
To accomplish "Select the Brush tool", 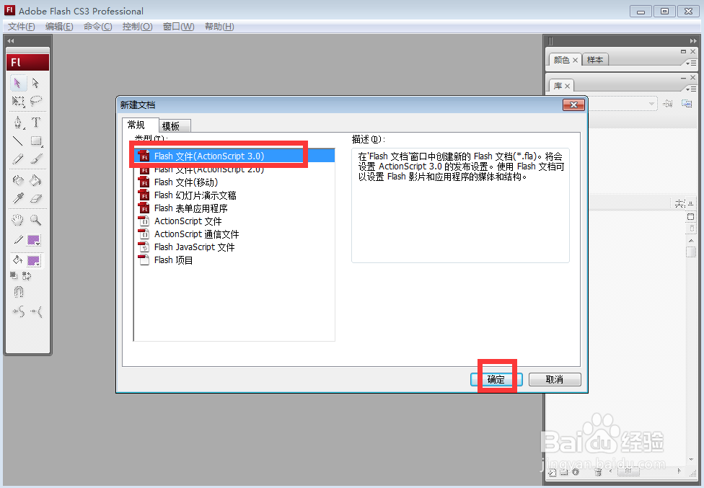I will point(36,159).
